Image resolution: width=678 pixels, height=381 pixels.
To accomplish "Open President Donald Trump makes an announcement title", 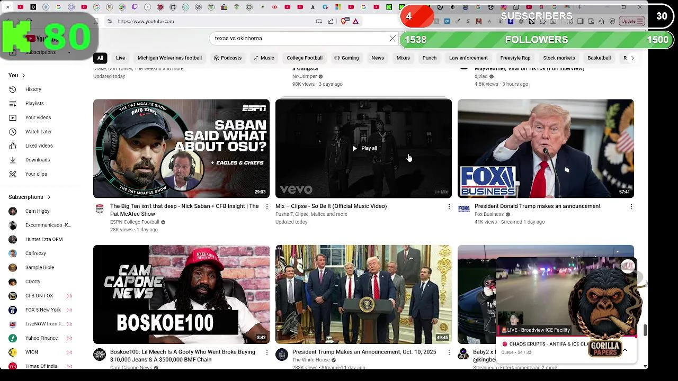I will click(538, 206).
